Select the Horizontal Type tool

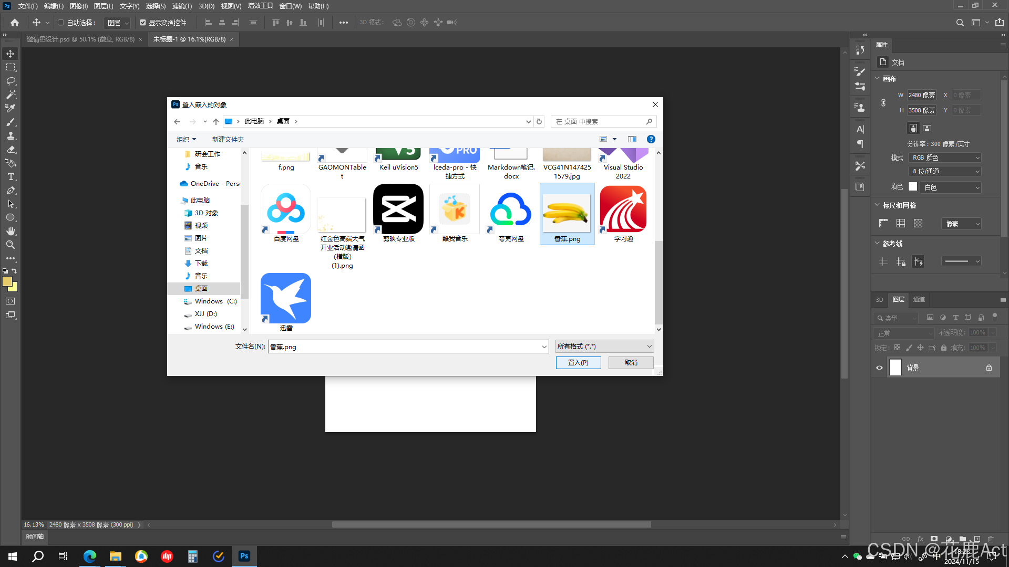[11, 176]
